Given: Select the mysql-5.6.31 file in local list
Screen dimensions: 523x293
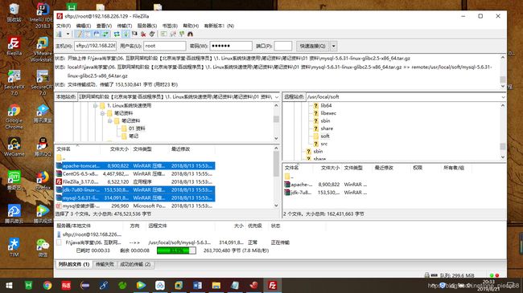Looking at the screenshot, I should [x=135, y=197].
